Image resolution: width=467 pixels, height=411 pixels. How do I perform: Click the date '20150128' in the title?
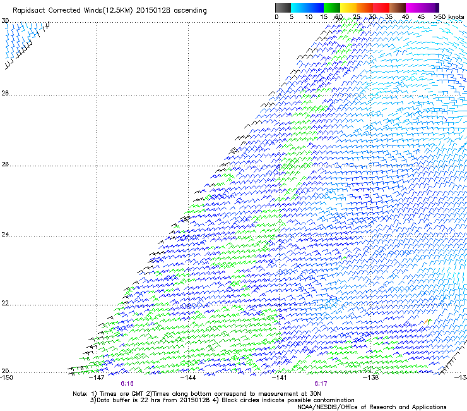point(153,10)
